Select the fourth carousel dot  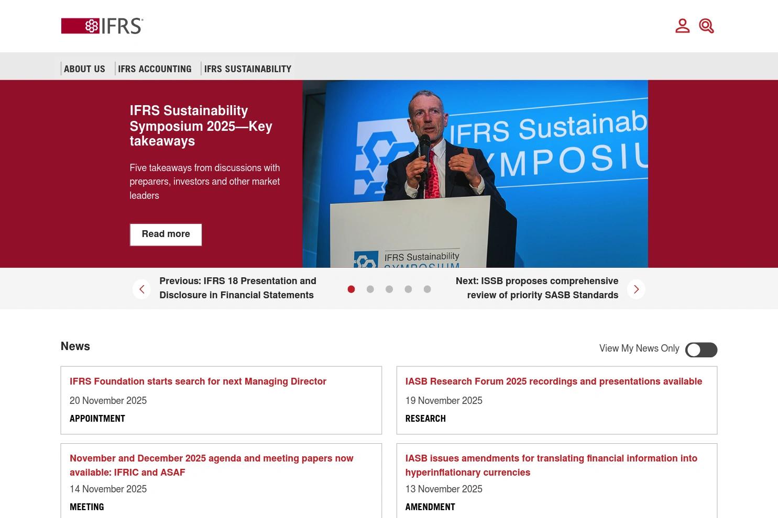click(x=408, y=289)
